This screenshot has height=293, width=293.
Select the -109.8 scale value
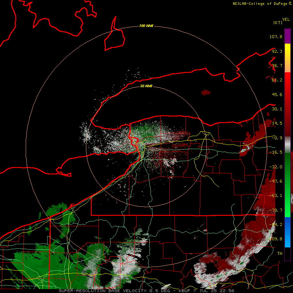click(274, 239)
